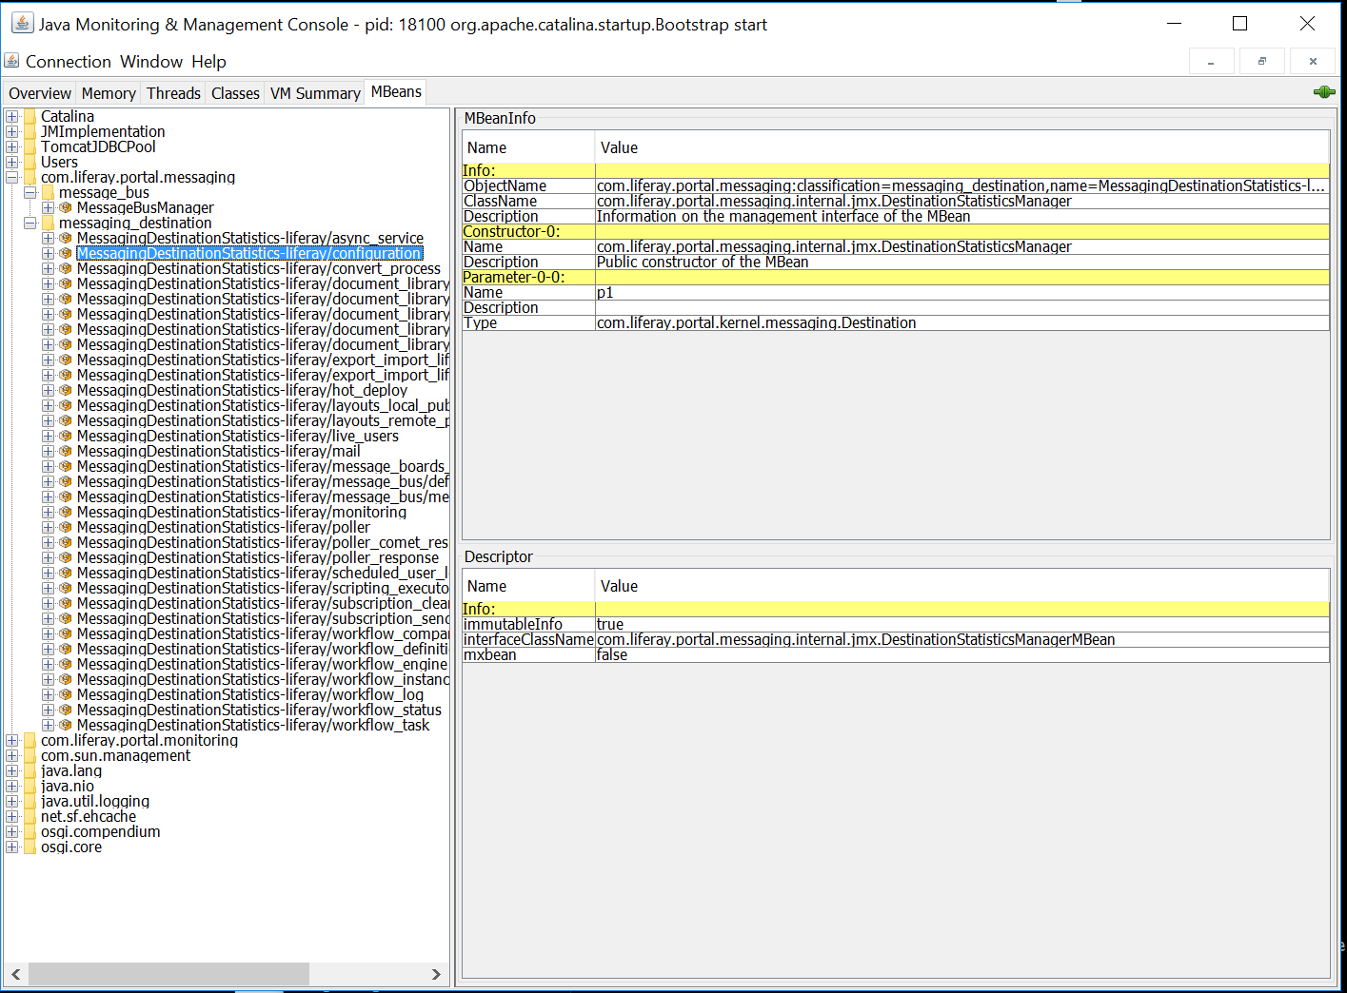Click the java.nio folder icon

30,786
